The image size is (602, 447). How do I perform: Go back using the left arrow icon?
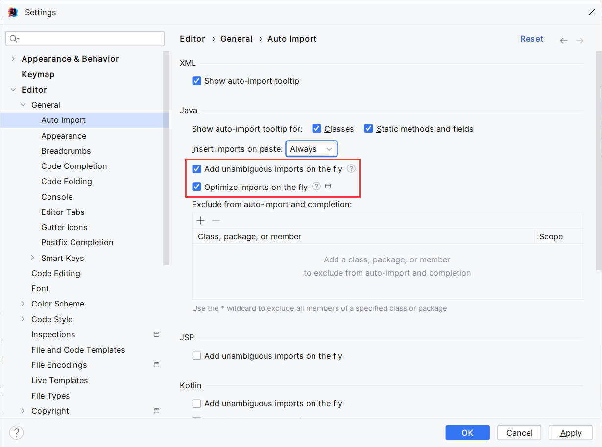coord(564,41)
